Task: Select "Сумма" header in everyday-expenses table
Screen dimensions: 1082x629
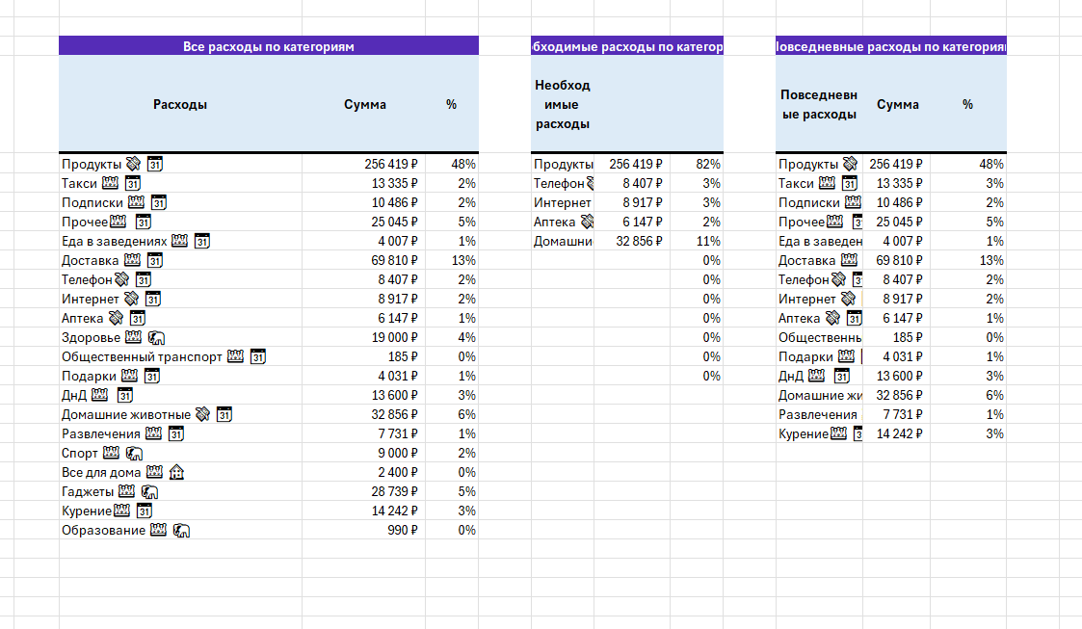Action: point(897,104)
